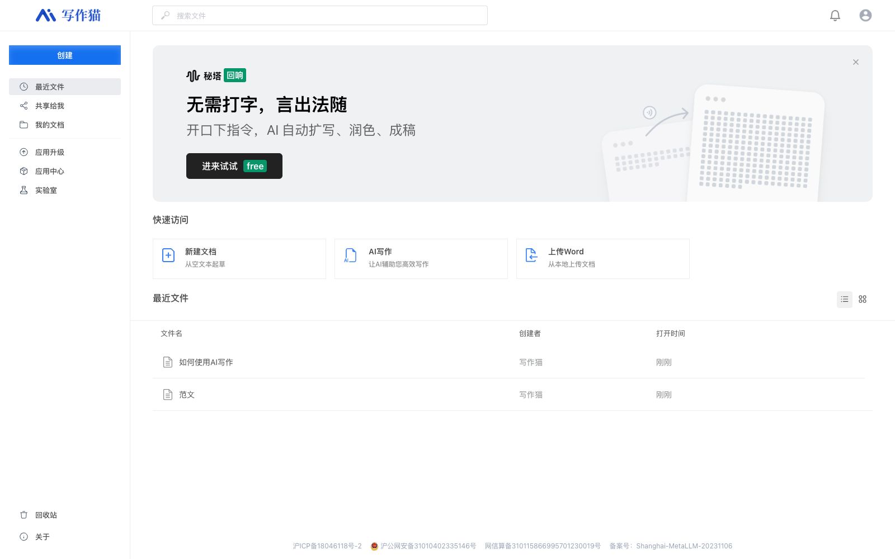This screenshot has width=895, height=559.
Task: Open the notifications bell
Action: 835,16
